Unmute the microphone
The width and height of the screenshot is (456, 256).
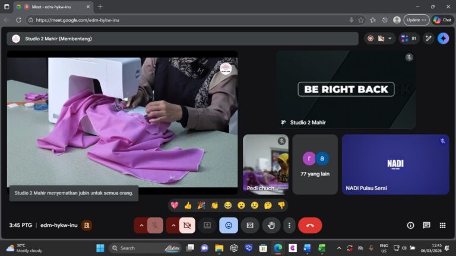coord(155,225)
